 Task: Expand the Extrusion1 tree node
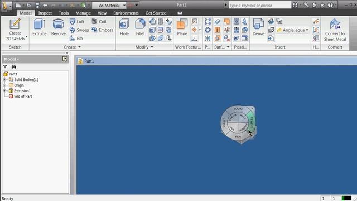tap(4, 90)
